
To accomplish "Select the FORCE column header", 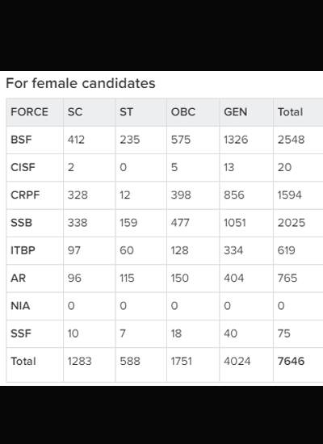I will pos(29,112).
